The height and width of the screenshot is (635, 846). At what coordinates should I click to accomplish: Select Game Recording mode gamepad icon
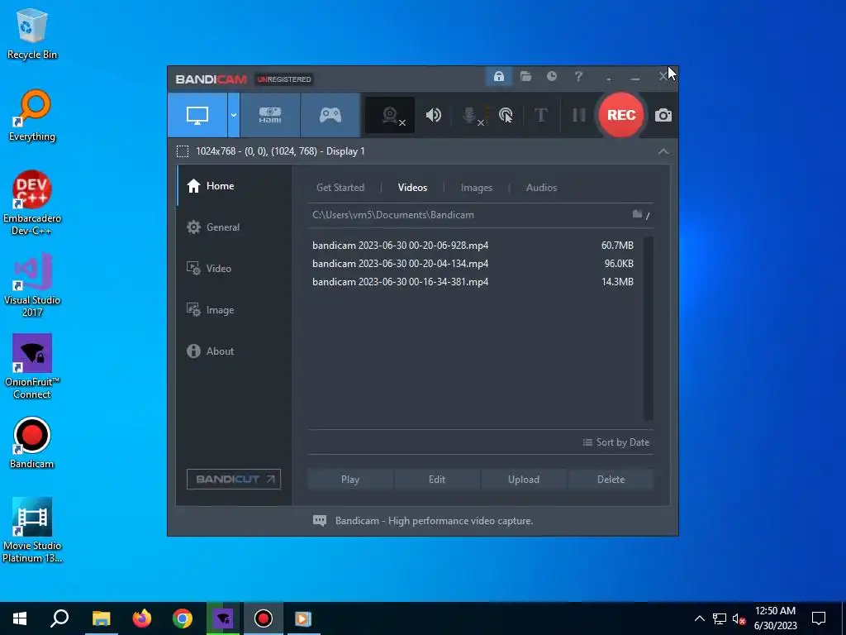pyautogui.click(x=330, y=115)
